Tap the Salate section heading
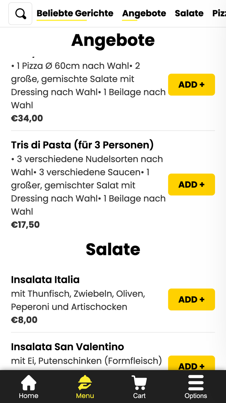This screenshot has height=403, width=226. click(x=113, y=249)
